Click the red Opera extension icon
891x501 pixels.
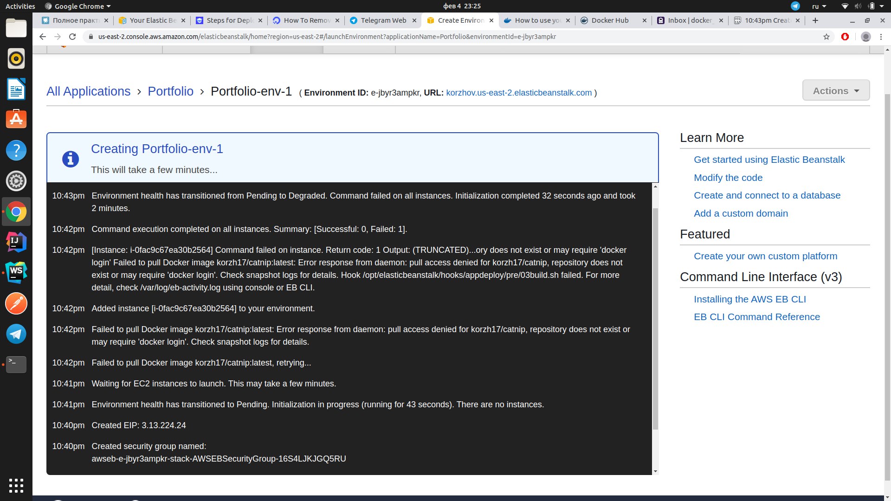click(845, 37)
